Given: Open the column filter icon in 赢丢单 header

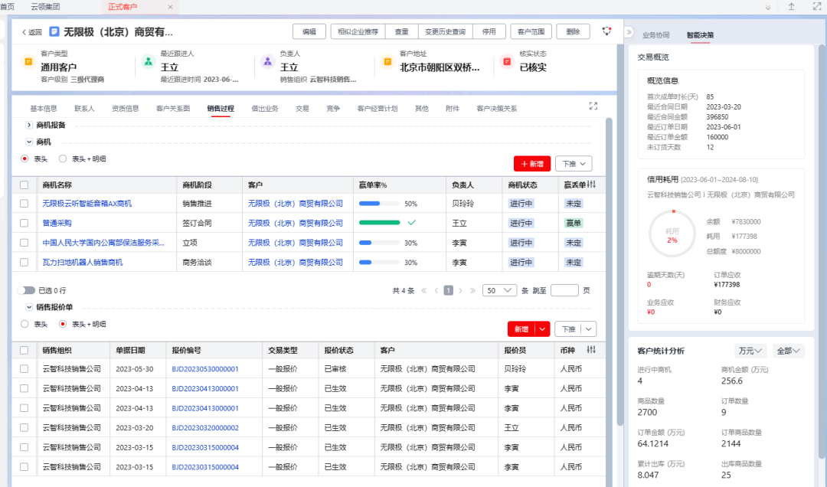Looking at the screenshot, I should [590, 184].
